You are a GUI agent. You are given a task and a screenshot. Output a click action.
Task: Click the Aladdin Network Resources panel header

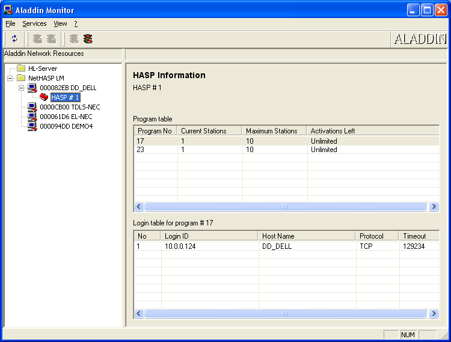(x=63, y=53)
